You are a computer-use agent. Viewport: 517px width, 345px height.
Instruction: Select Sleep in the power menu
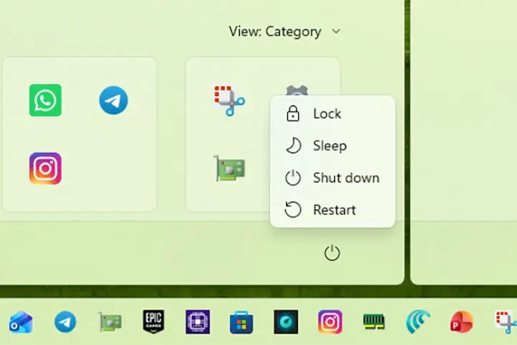[332, 146]
